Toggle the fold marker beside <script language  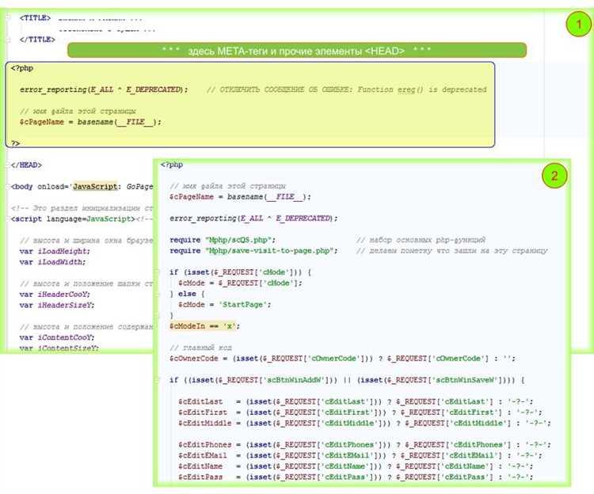8,218
